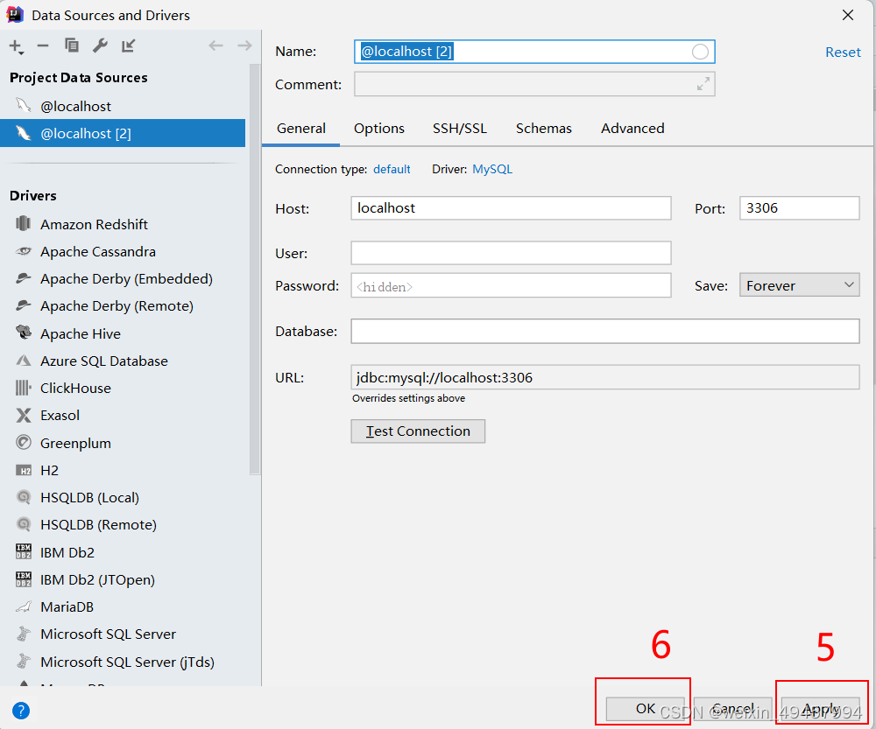
Task: Open help question mark icon
Action: 21,711
